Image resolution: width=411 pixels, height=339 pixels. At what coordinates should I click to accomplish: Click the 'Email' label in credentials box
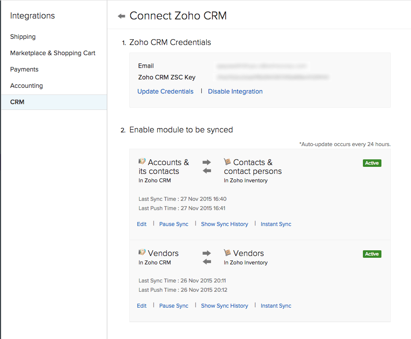(x=146, y=66)
